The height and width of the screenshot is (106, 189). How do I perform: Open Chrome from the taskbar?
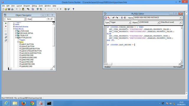(32, 103)
